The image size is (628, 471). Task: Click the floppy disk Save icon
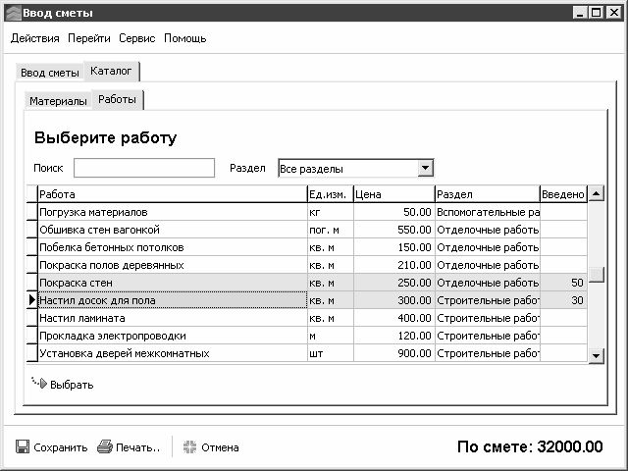[x=23, y=446]
